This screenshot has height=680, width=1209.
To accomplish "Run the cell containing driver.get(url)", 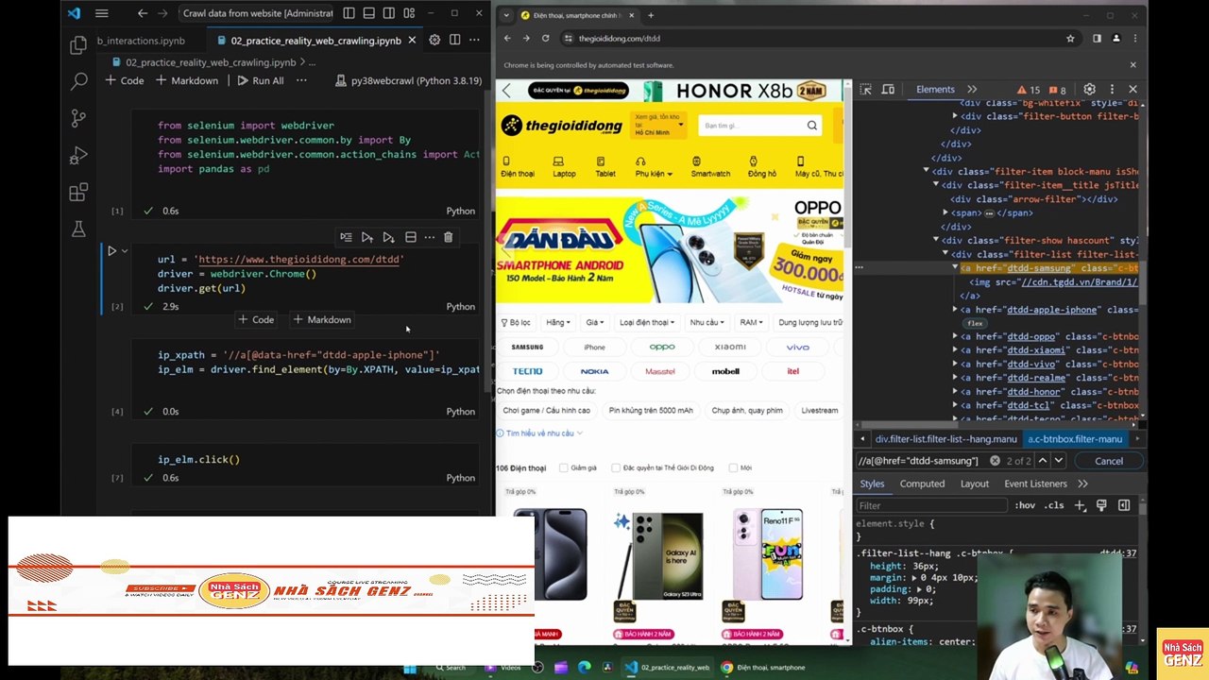I will click(x=111, y=251).
